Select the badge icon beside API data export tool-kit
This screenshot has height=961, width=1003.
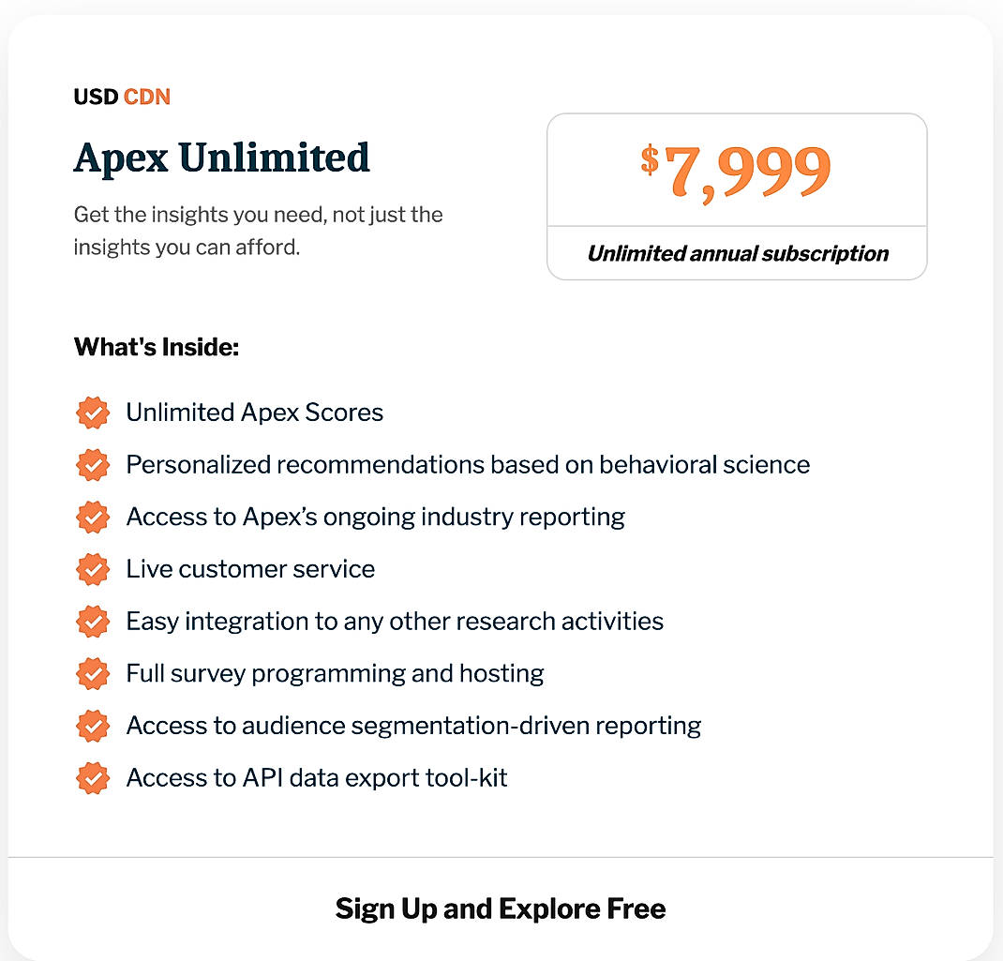(x=93, y=777)
